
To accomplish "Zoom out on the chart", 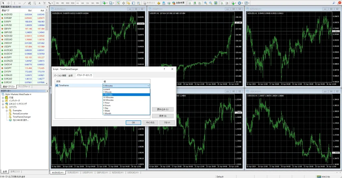I will click(211, 3).
